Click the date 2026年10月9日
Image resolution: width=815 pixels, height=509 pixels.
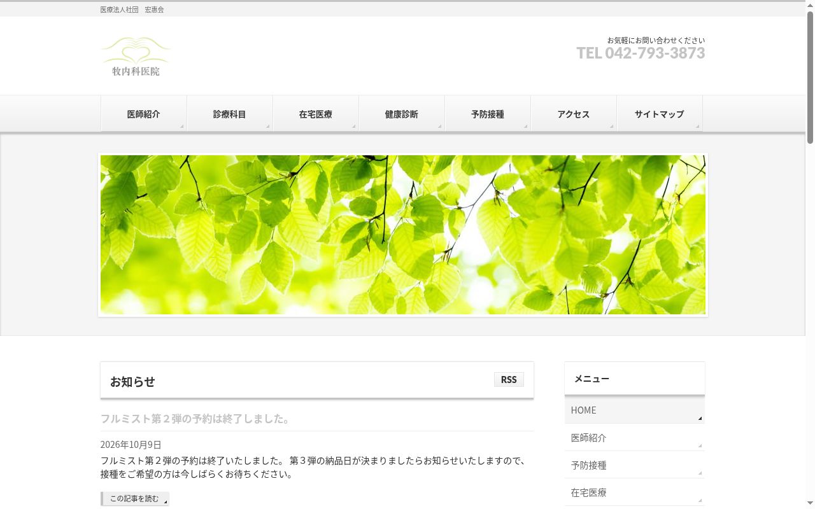coord(131,445)
